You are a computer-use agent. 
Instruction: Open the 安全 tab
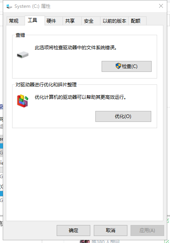coord(89,21)
